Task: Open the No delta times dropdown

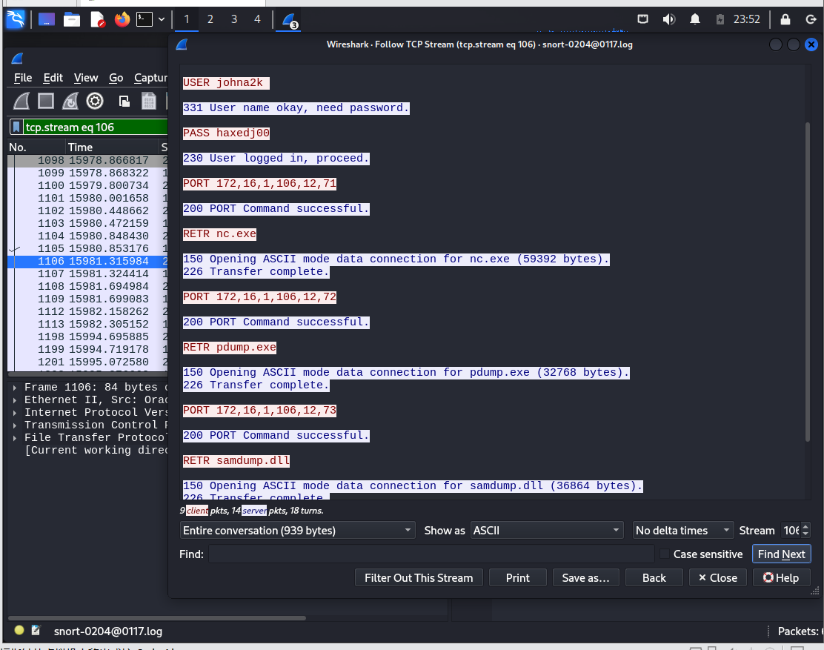Action: click(683, 531)
